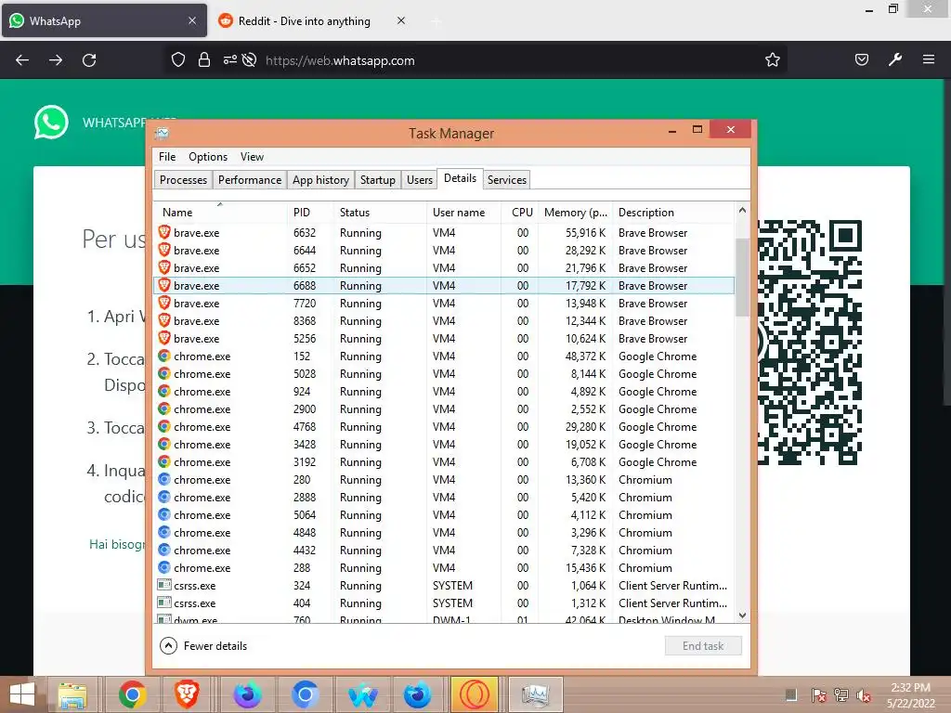Click the process list scrollbar thumb
951x713 pixels.
[x=742, y=278]
